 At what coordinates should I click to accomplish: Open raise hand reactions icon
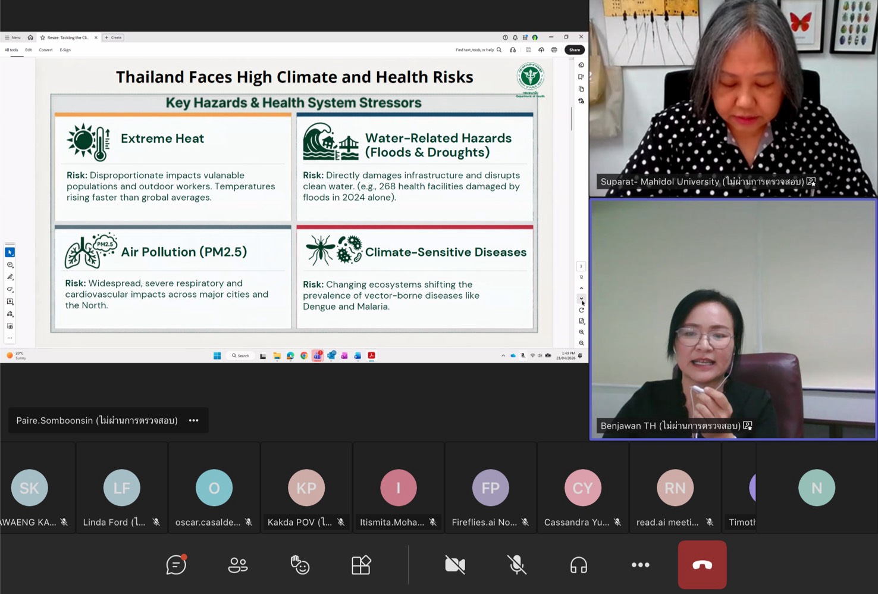(300, 565)
